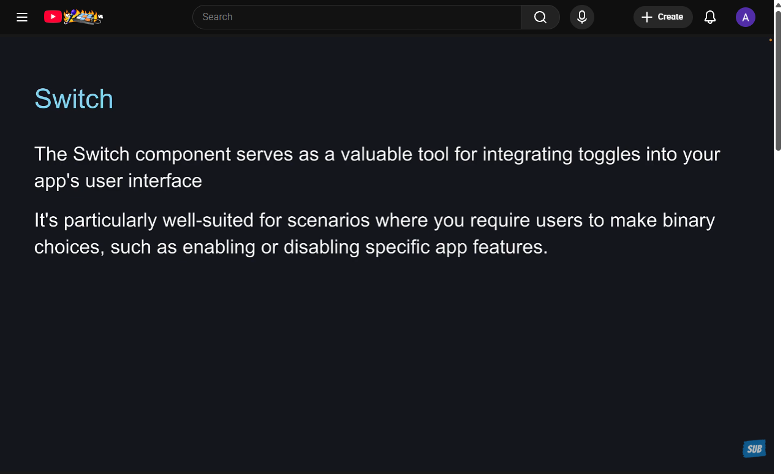Click the doodle artwork beside YouTube logo
Image resolution: width=783 pixels, height=474 pixels.
pos(83,17)
